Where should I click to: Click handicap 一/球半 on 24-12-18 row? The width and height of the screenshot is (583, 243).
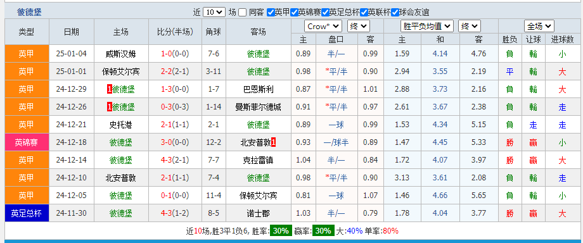click(x=336, y=142)
